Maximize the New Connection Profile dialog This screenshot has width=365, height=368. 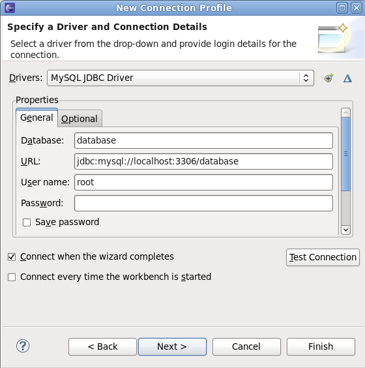pyautogui.click(x=342, y=8)
